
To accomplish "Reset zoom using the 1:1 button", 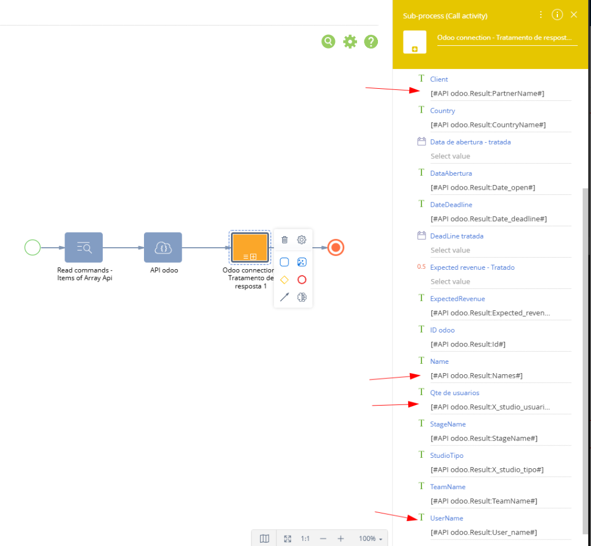I will pos(305,538).
